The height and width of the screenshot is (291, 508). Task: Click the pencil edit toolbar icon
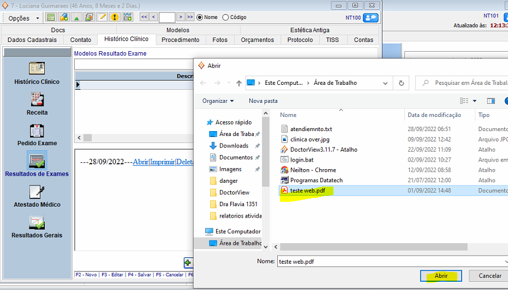click(102, 17)
